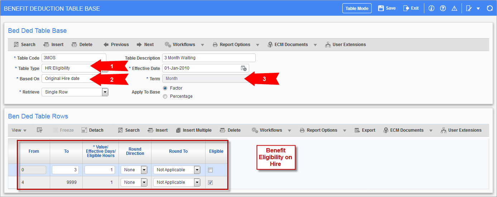Expand the top Workflows dropdown arrow
This screenshot has height=197, width=497.
click(x=202, y=45)
